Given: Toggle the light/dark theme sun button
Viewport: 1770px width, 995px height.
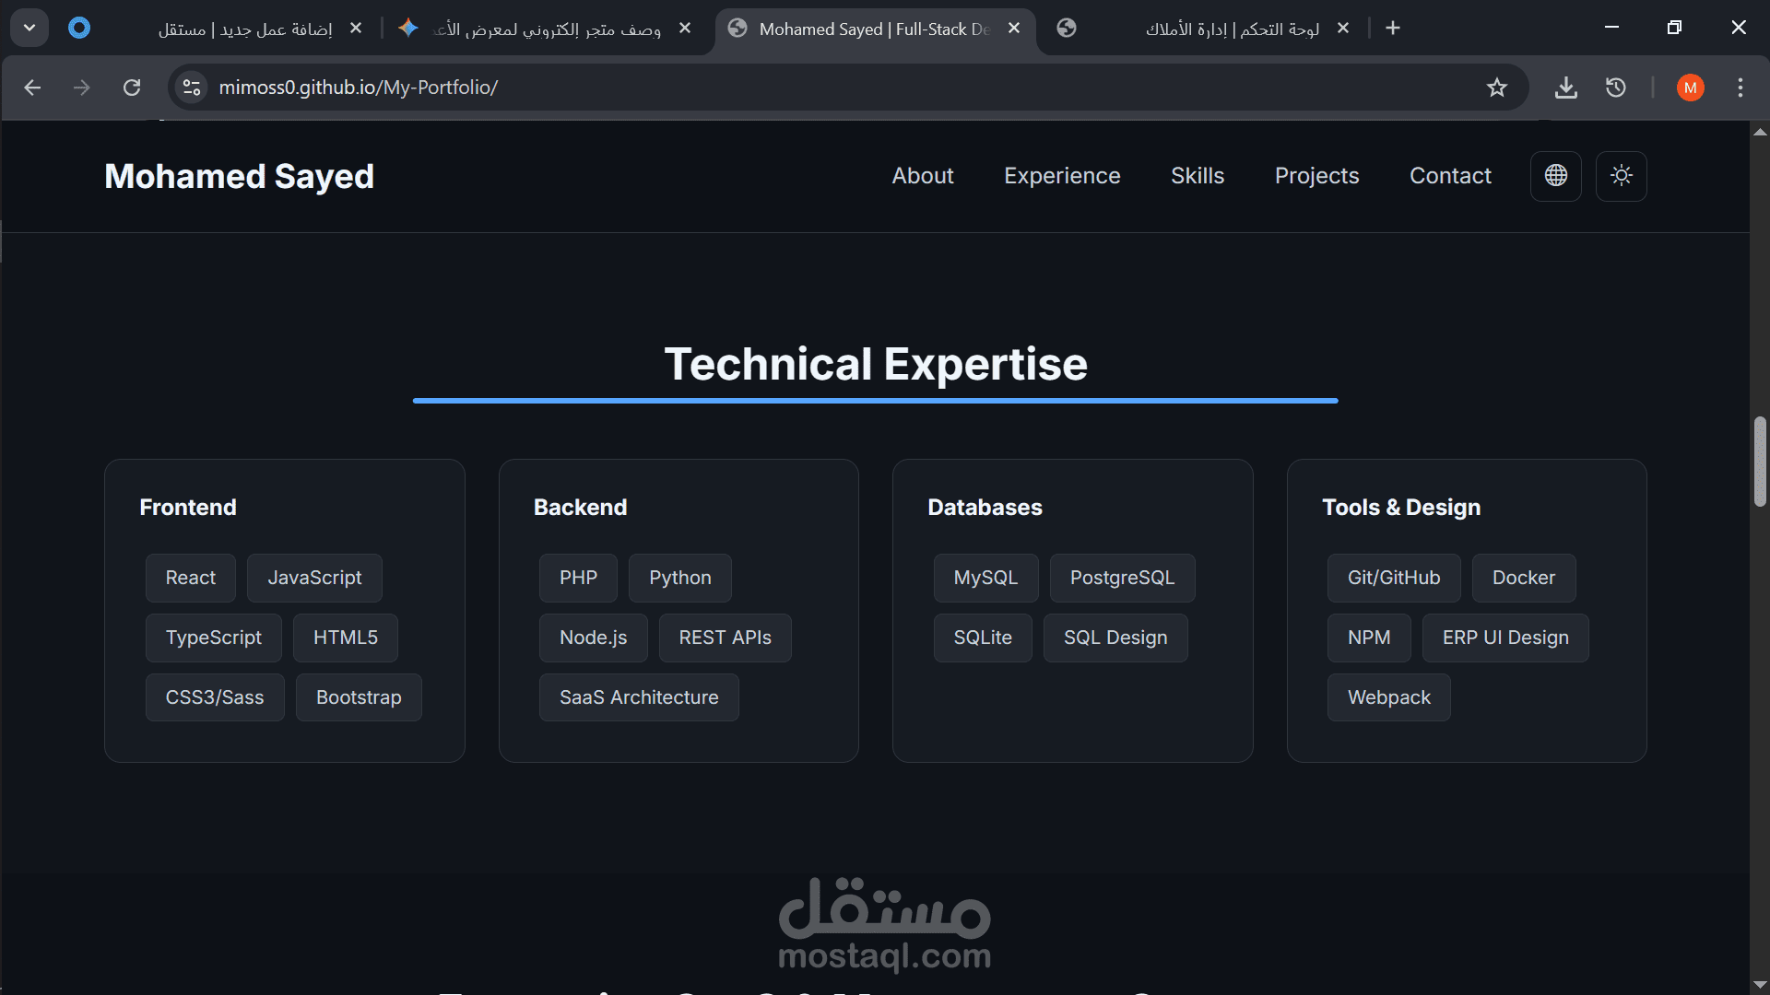Looking at the screenshot, I should tap(1621, 176).
